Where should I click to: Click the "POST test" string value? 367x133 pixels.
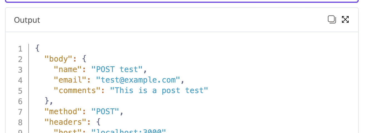pos(117,69)
